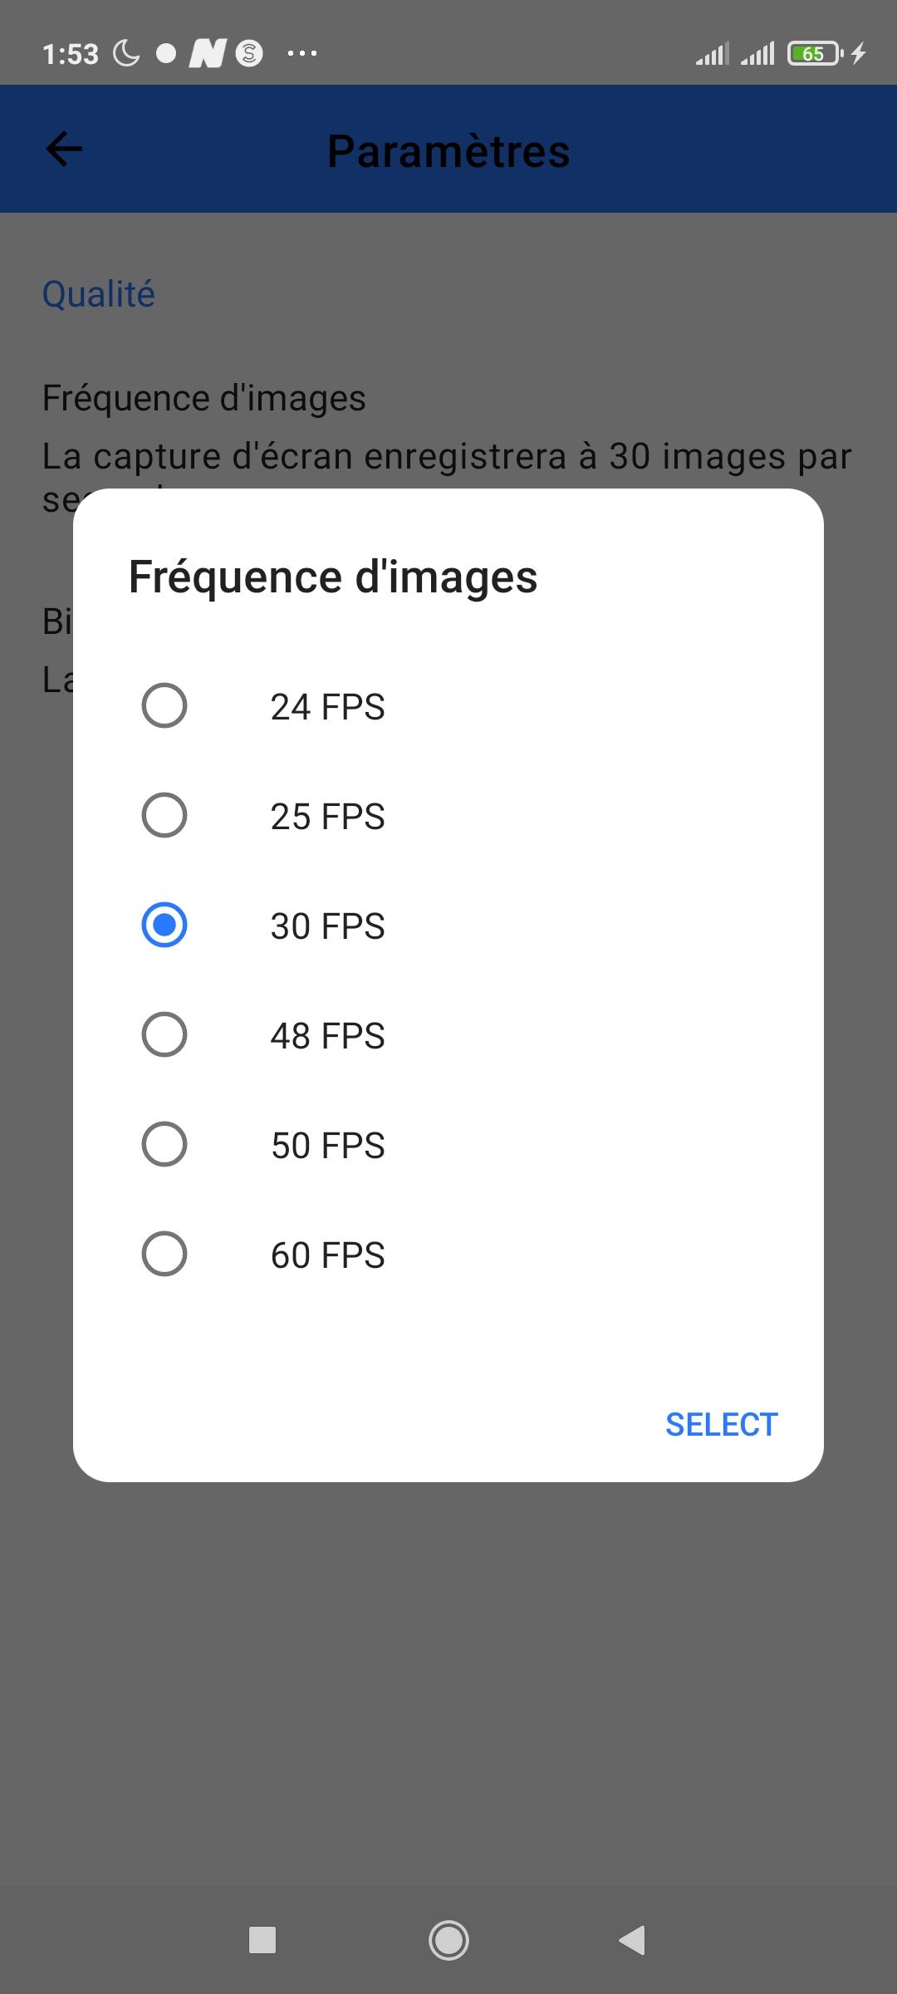Tap the 24 FPS option label
Viewport: 897px width, 1994px height.
tap(328, 707)
